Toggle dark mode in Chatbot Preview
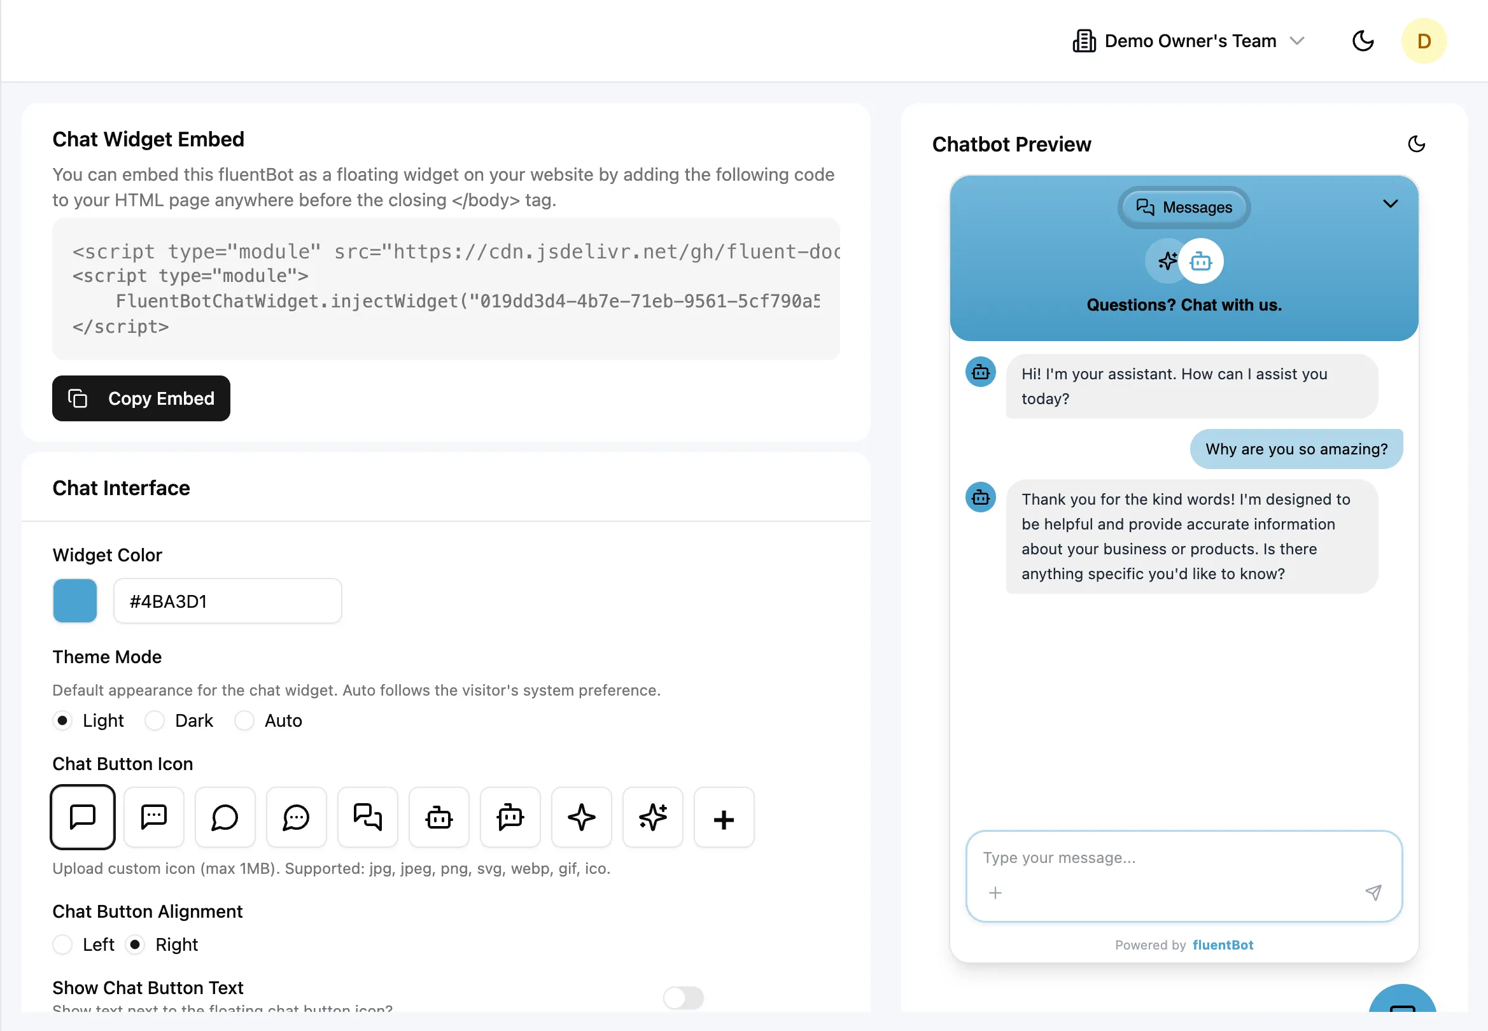1488x1031 pixels. [1416, 144]
